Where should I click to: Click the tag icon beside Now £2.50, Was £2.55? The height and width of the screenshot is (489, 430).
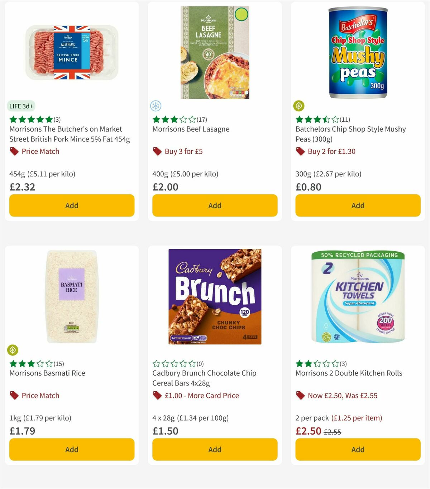coord(300,396)
